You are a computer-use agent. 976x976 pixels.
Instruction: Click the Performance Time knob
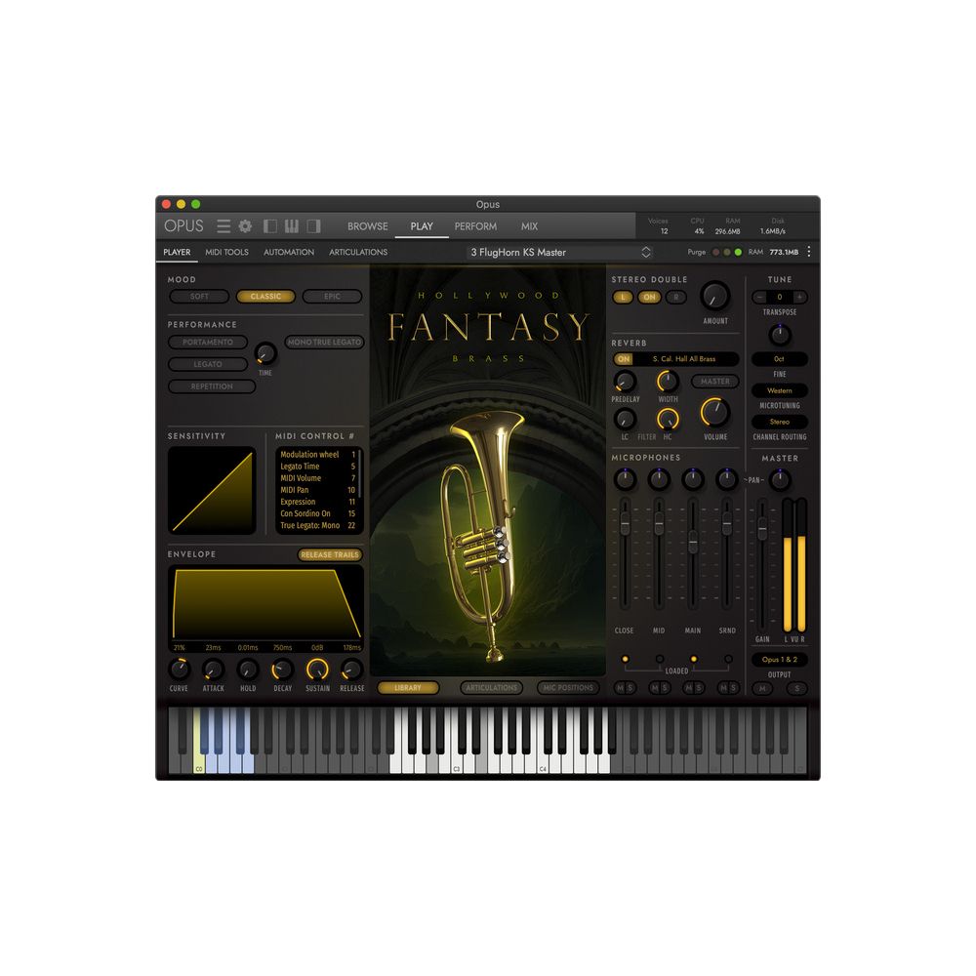tap(265, 353)
